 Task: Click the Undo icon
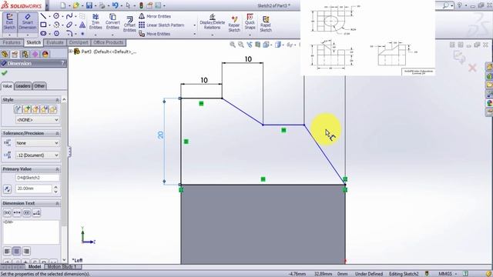115,5
